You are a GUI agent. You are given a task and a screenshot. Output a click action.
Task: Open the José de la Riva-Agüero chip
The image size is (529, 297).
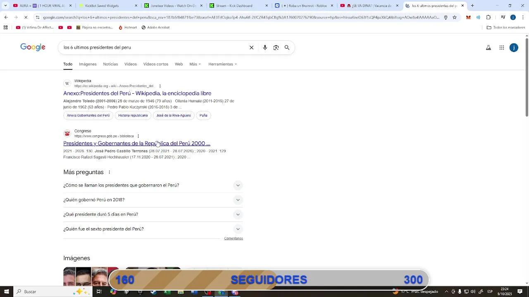[x=174, y=115]
